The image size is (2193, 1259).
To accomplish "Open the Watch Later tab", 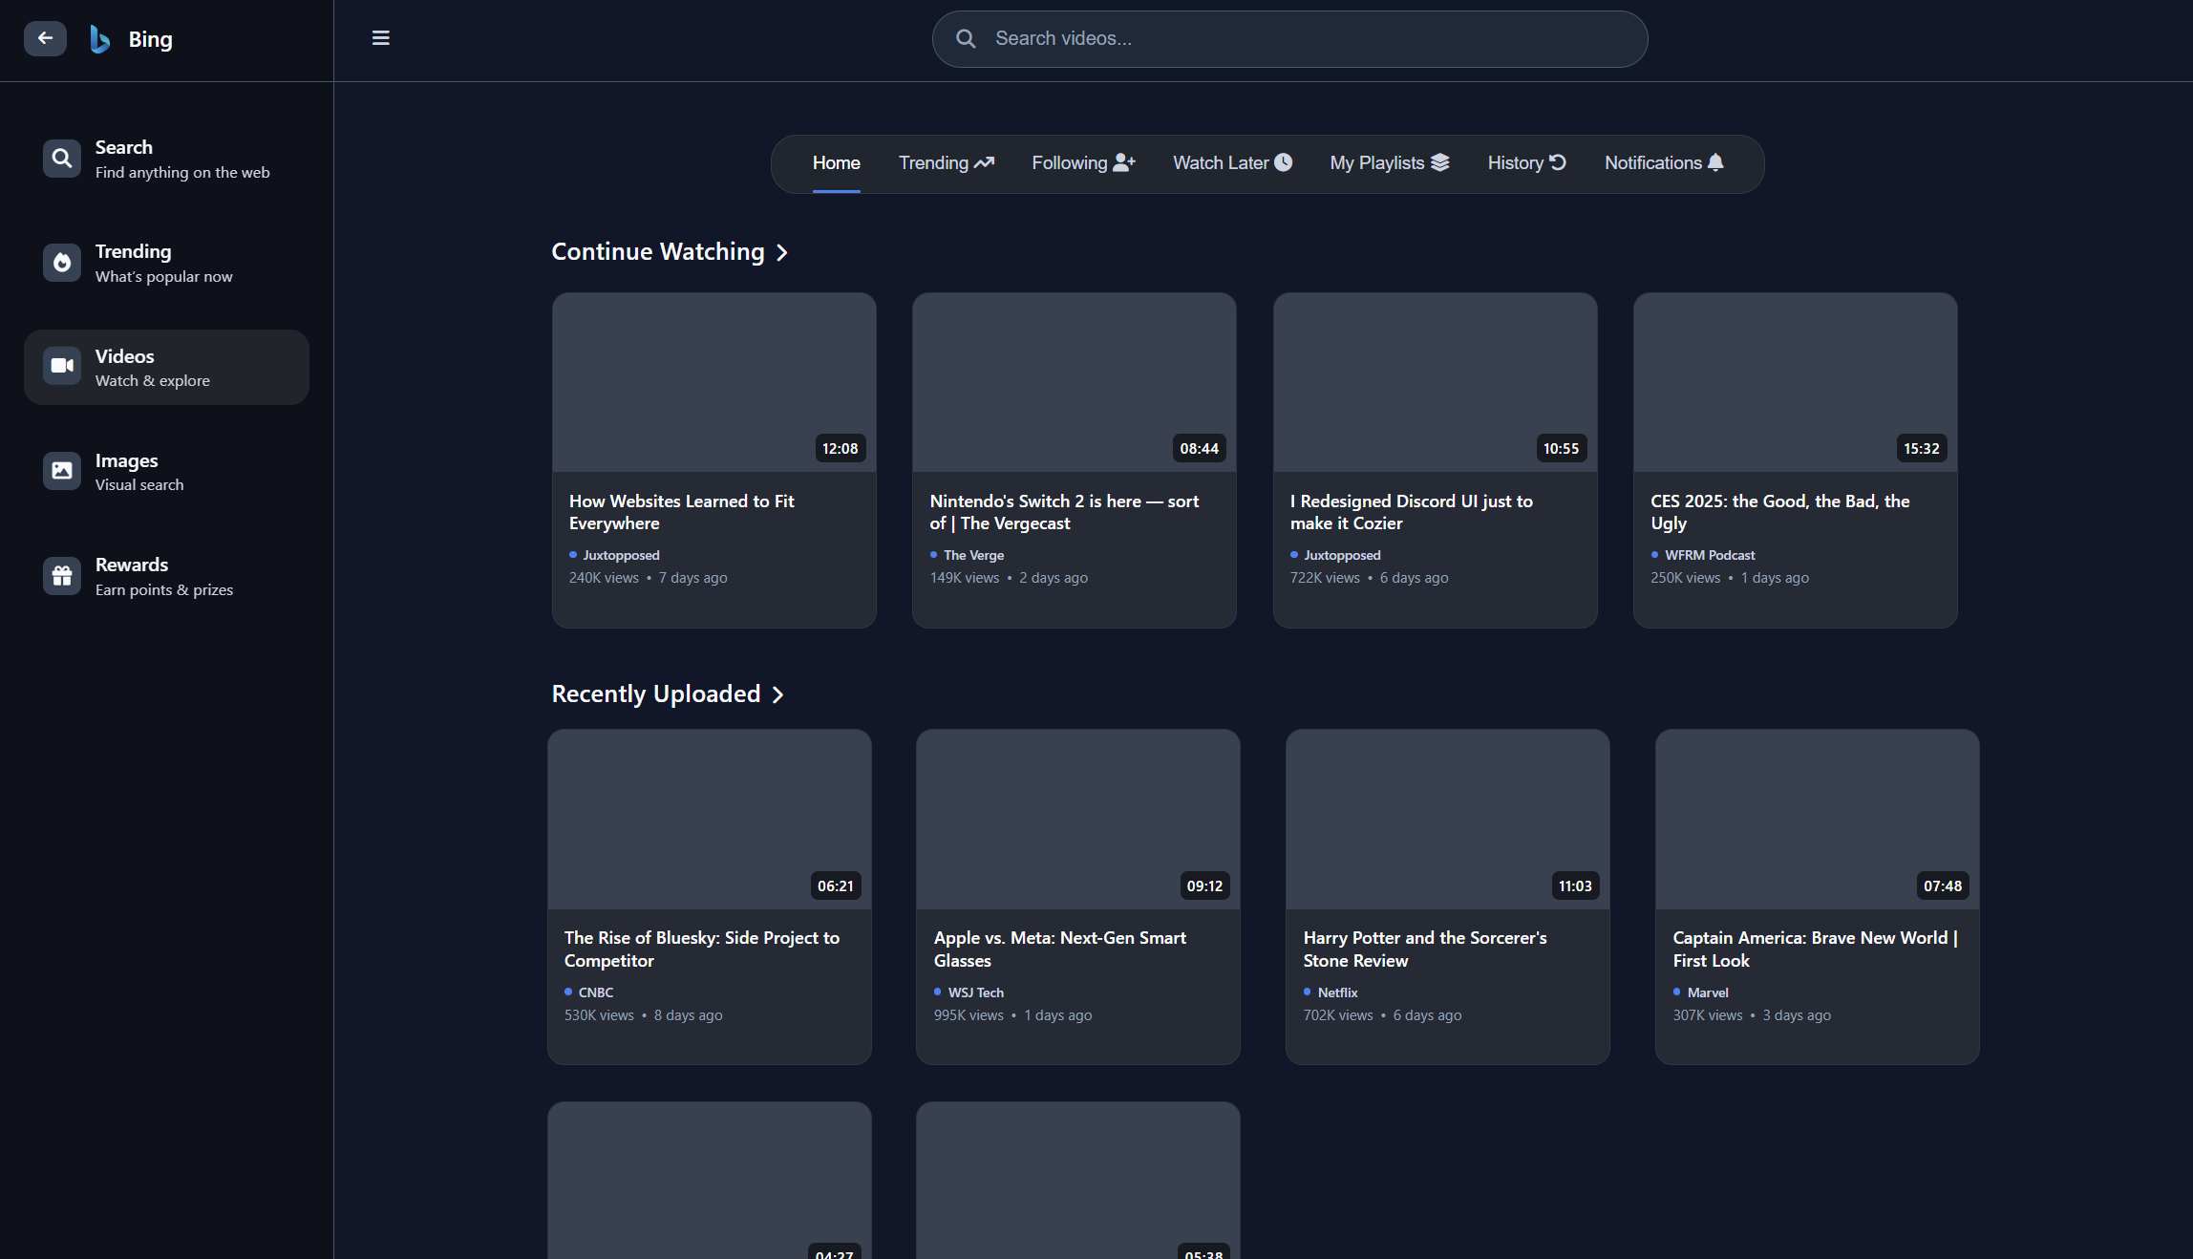I will pos(1232,163).
